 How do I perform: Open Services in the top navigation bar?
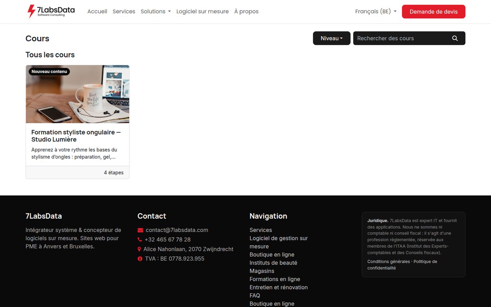click(x=124, y=12)
